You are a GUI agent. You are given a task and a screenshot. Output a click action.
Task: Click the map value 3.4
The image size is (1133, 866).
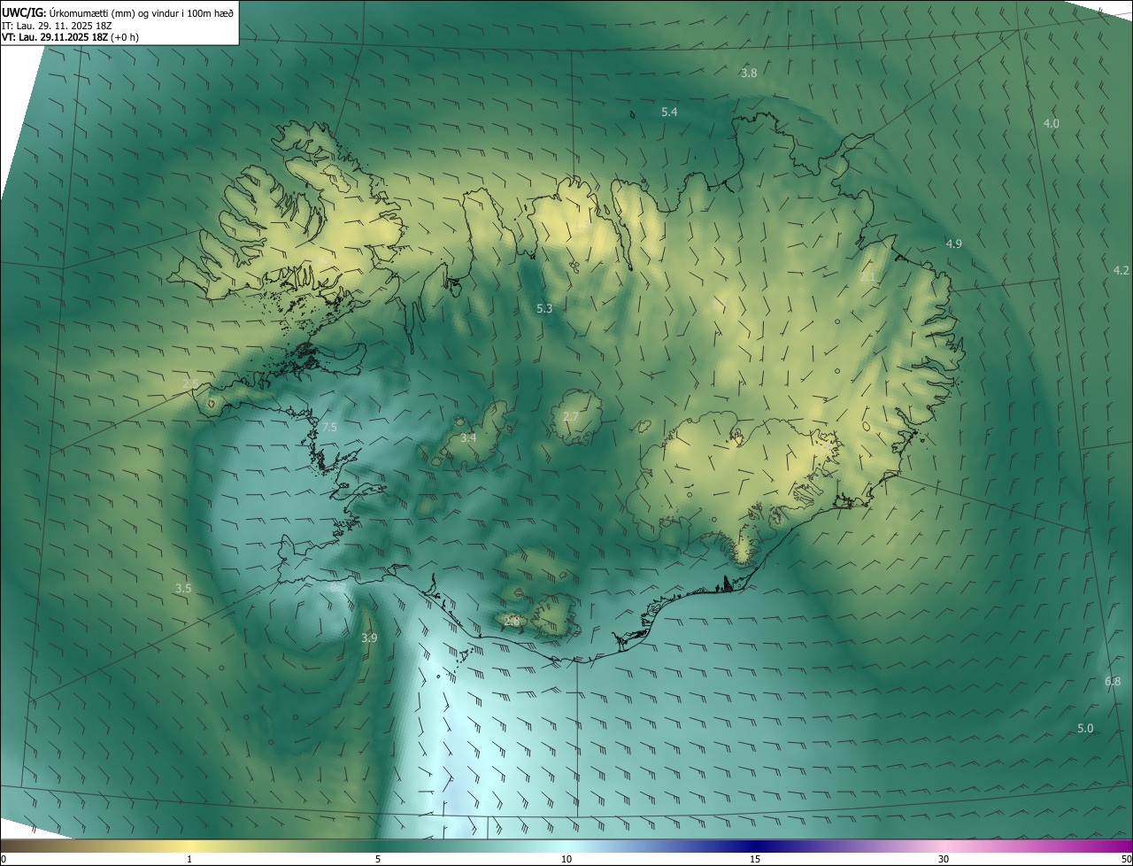[x=468, y=437]
